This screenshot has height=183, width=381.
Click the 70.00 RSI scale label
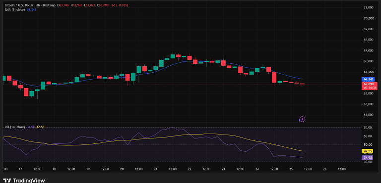tap(367, 128)
